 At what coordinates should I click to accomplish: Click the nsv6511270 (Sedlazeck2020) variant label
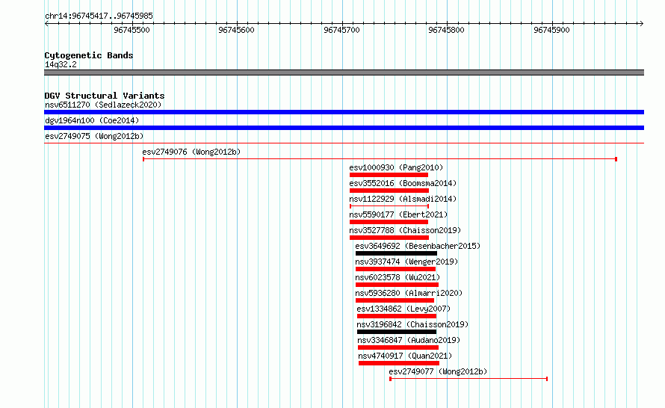coord(103,105)
